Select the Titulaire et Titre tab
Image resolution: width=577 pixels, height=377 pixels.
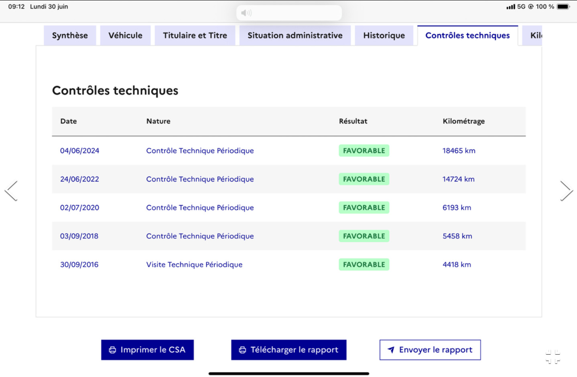(x=195, y=35)
